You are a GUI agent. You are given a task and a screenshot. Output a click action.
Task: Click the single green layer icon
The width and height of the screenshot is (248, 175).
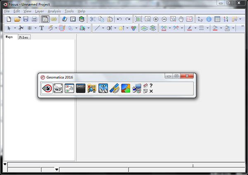click(x=144, y=28)
